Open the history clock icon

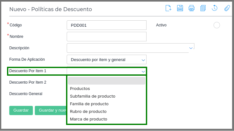click(215, 8)
